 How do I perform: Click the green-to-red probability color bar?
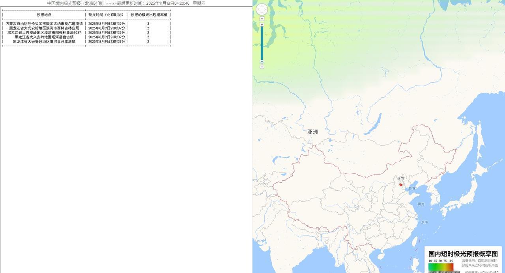click(441, 268)
